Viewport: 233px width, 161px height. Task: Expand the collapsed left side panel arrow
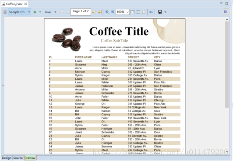pos(3,86)
